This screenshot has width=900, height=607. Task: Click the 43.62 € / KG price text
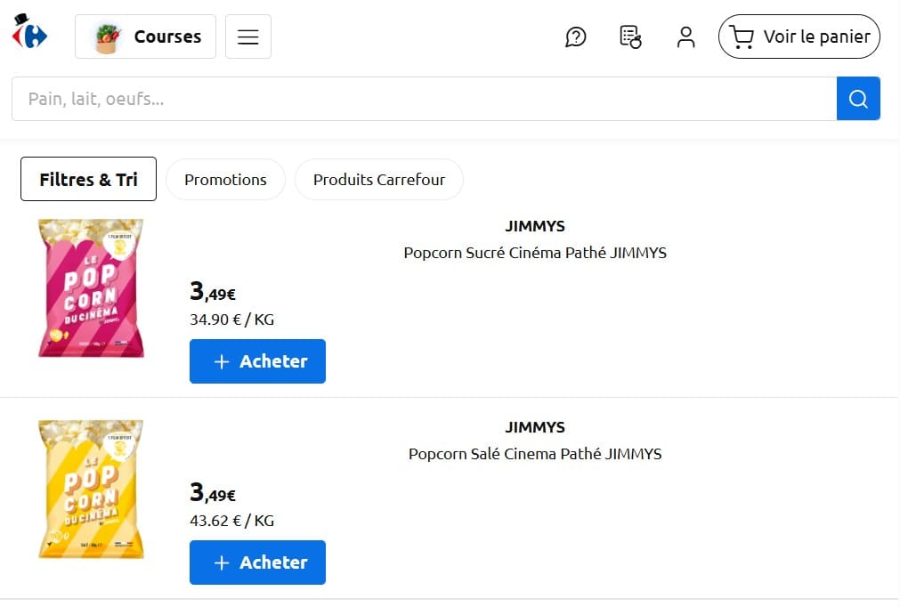[231, 521]
